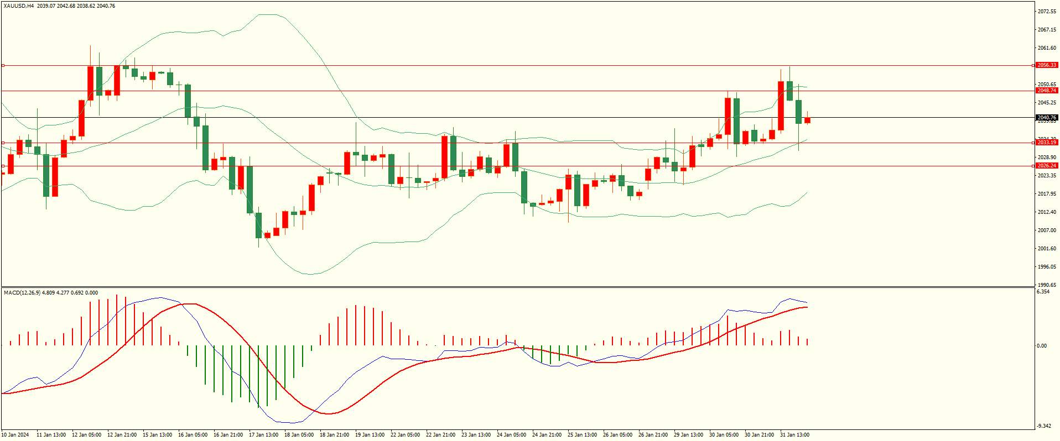This screenshot has width=1060, height=441.
Task: Click the 6.354 MACD scale value
Action: tap(1043, 291)
